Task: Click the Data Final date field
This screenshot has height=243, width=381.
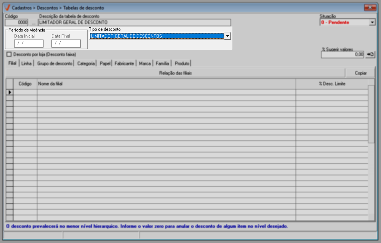Action: click(x=66, y=44)
